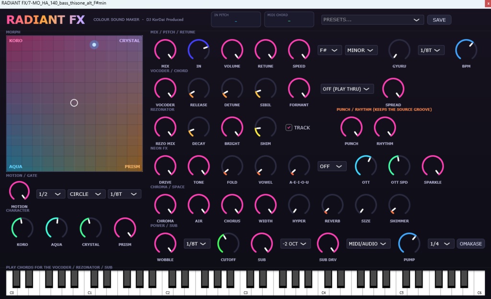This screenshot has width=491, height=299.
Task: Toggle the TRACK checkbox
Action: (x=289, y=127)
